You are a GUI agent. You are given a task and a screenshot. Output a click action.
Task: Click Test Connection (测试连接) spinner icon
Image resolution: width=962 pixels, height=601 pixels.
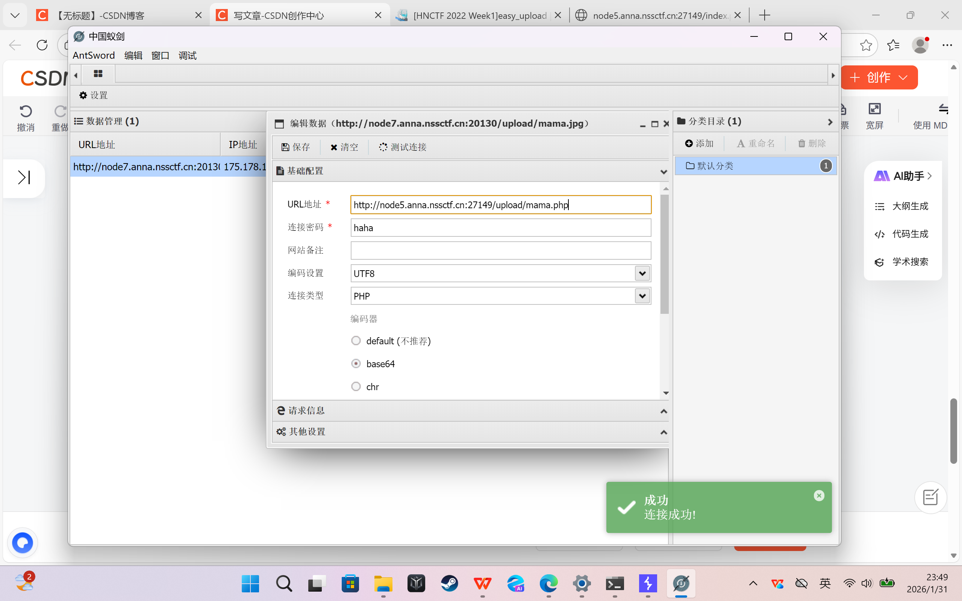click(383, 147)
